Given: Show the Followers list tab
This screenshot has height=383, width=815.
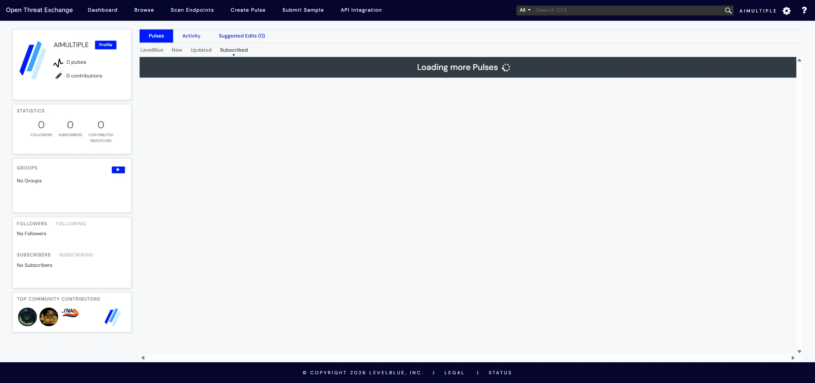Looking at the screenshot, I should 32,224.
